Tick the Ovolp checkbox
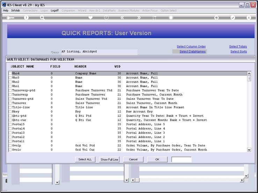The height and width of the screenshot is (193, 258). tap(10, 145)
